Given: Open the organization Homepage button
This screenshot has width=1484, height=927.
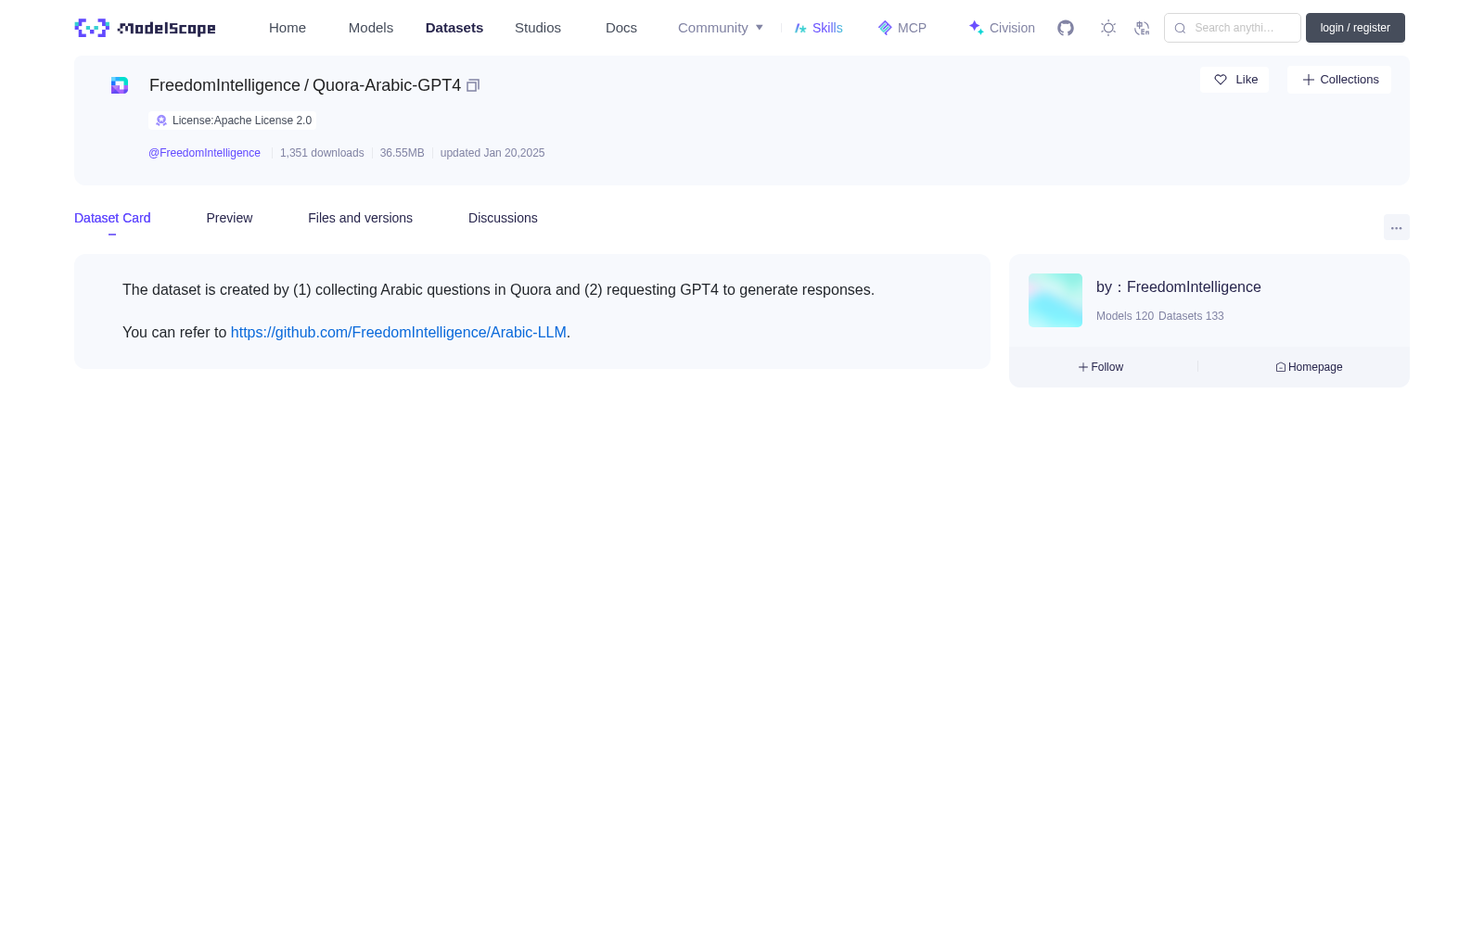Looking at the screenshot, I should (1309, 367).
